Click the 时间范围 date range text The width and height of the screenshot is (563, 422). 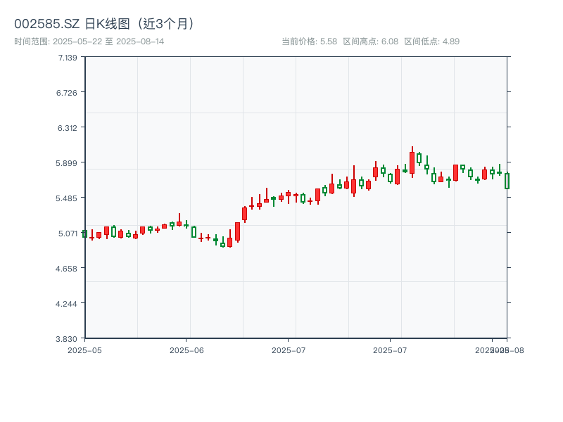tap(89, 41)
